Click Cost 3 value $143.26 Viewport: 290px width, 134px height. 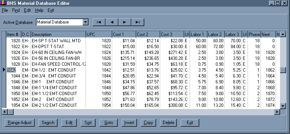176,99
